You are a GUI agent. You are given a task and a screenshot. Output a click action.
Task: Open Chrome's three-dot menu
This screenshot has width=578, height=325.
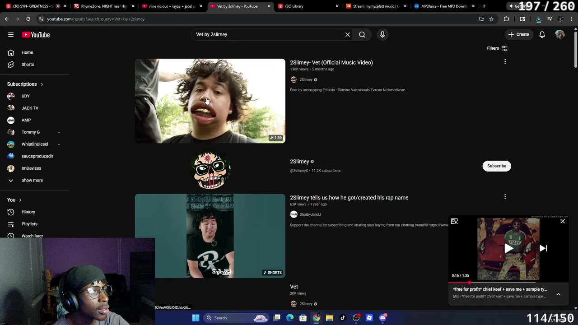point(572,19)
